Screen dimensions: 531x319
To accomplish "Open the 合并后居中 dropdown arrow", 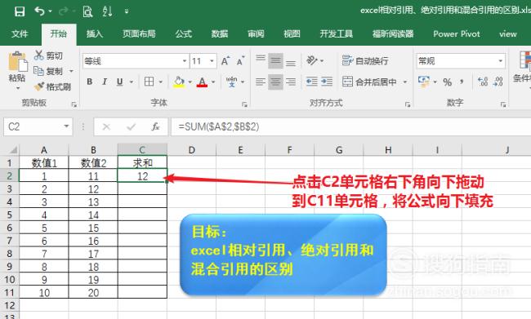I will [x=405, y=82].
